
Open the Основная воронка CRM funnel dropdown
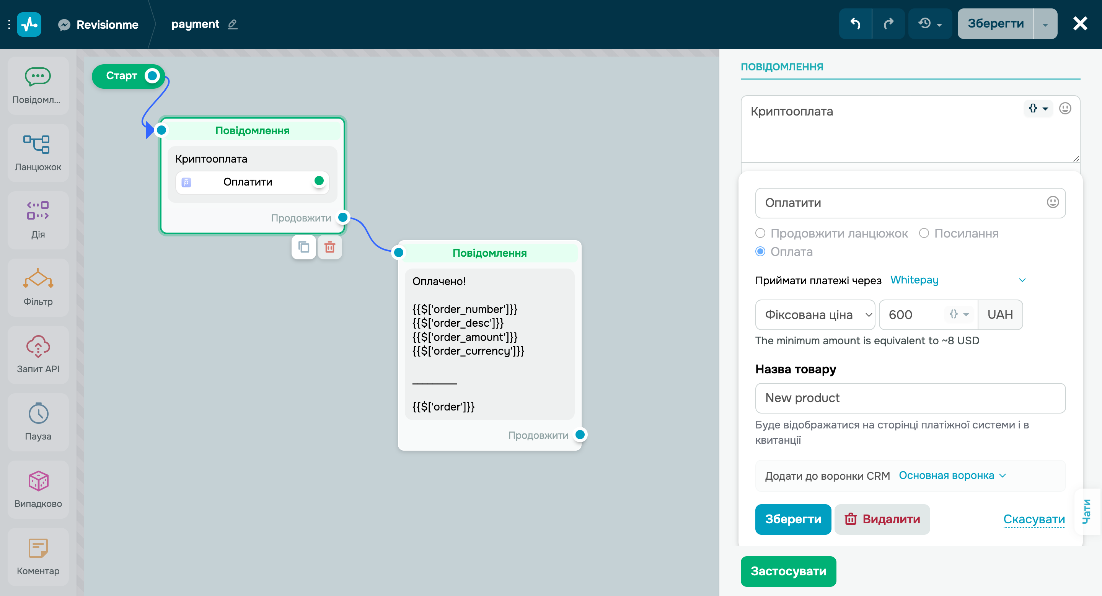[952, 475]
